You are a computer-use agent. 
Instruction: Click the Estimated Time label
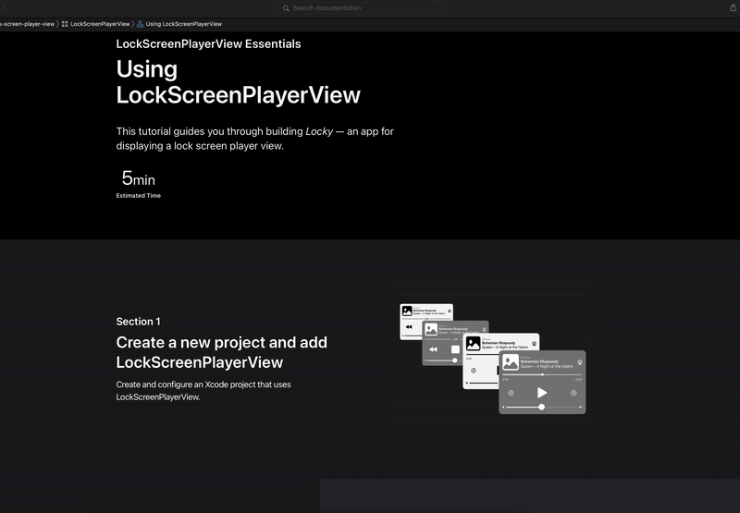(138, 196)
